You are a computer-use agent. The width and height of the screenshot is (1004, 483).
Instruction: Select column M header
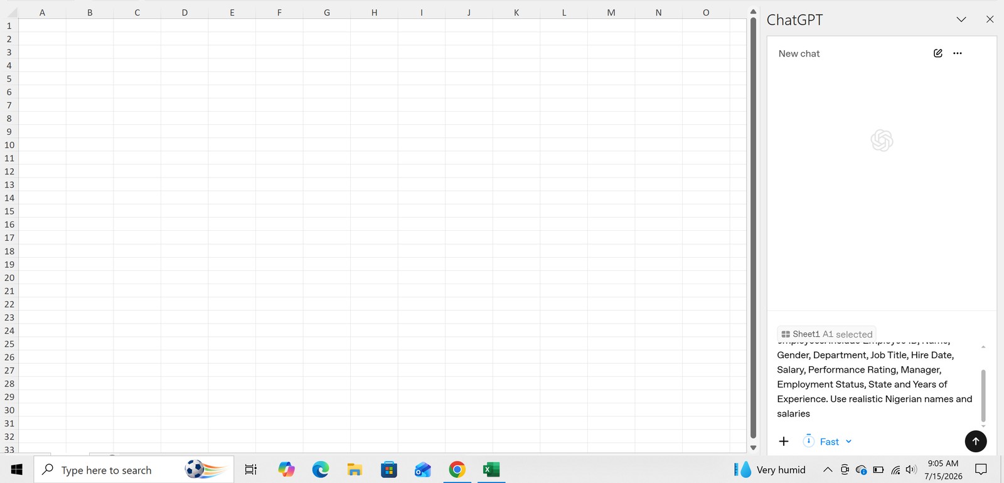pos(611,12)
